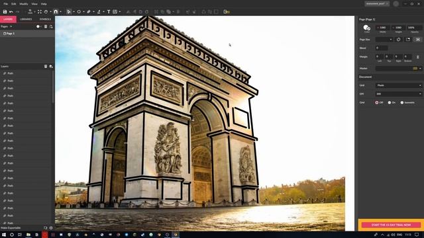Select the Grid Isometric radio button

[402, 102]
